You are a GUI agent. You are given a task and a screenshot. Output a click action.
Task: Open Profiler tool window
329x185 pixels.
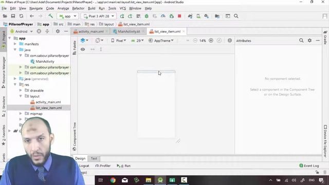pos(103,165)
